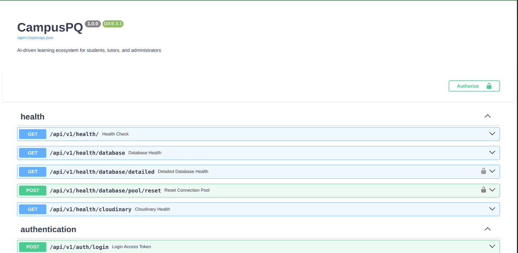The width and height of the screenshot is (518, 253).
Task: Click the authentication section heading
Action: point(48,229)
